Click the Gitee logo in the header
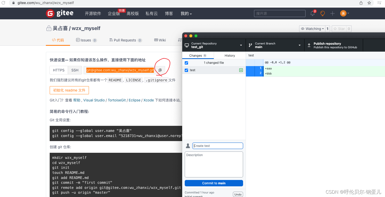Screen dimensions: 385x197 (x=60, y=13)
